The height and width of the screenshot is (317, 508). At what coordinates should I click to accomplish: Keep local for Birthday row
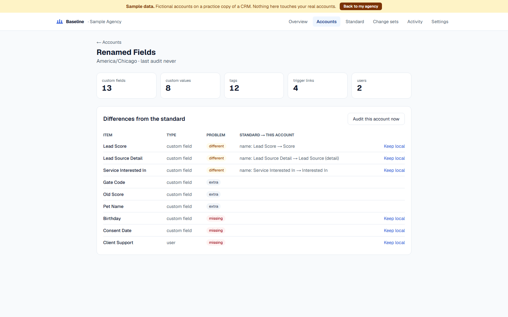pos(394,218)
